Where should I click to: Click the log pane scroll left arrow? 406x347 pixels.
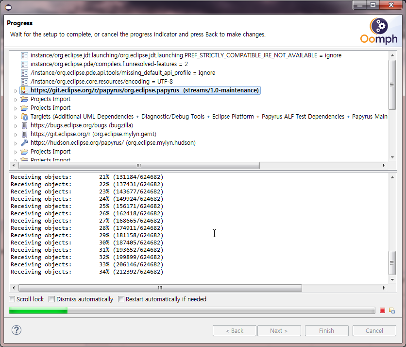pyautogui.click(x=14, y=288)
